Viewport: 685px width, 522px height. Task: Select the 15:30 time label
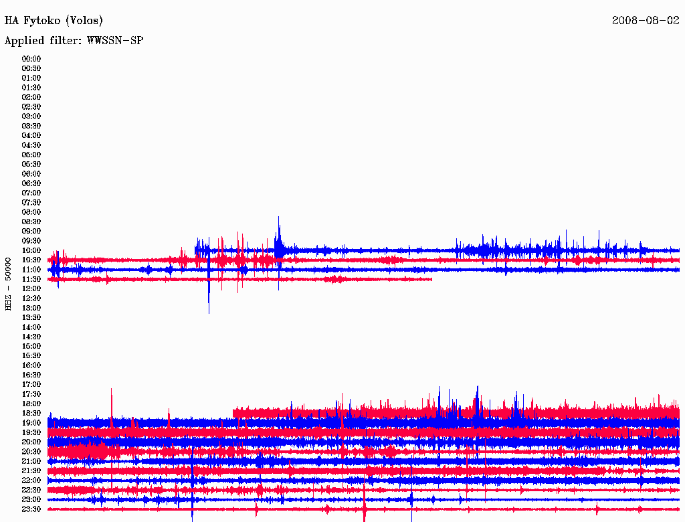point(31,356)
